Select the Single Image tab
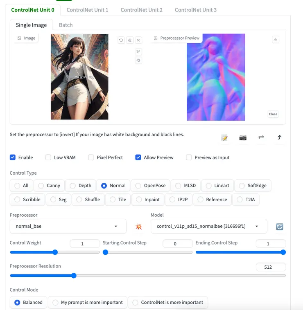303x310 pixels. point(31,25)
